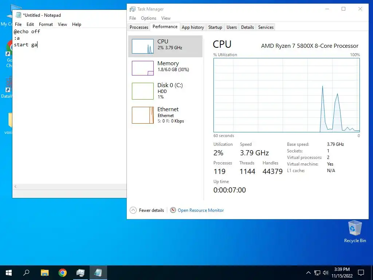Click the "start ga" line in Notepad
The image size is (373, 280).
point(25,44)
